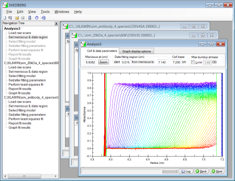Image resolution: width=235 pixels, height=181 pixels.
Task: Close the Navigation Tree panel with X
Action: (x=56, y=23)
